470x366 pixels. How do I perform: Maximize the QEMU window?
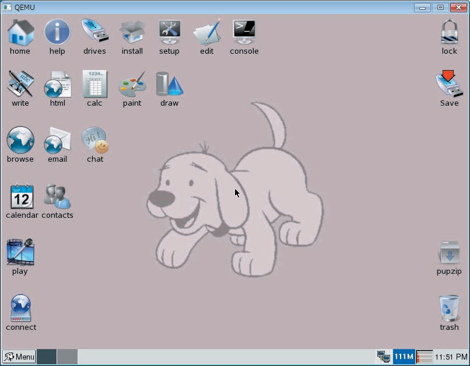click(x=440, y=8)
